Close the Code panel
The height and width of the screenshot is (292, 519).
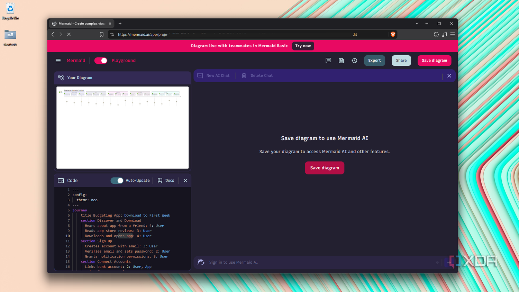[185, 181]
